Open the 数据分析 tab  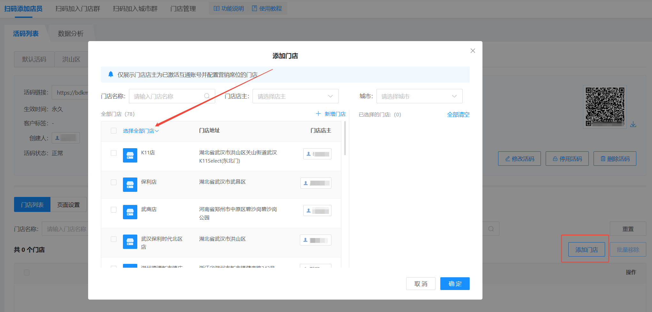tap(71, 33)
